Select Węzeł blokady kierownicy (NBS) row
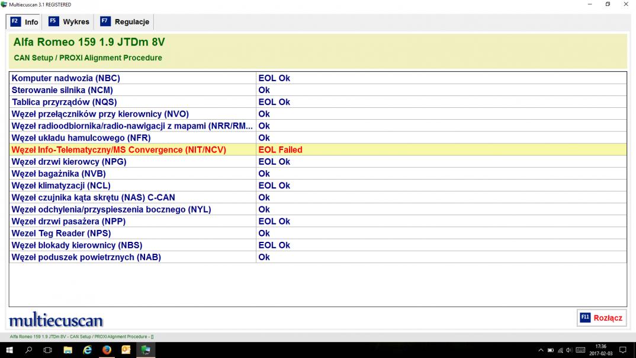 [x=317, y=245]
